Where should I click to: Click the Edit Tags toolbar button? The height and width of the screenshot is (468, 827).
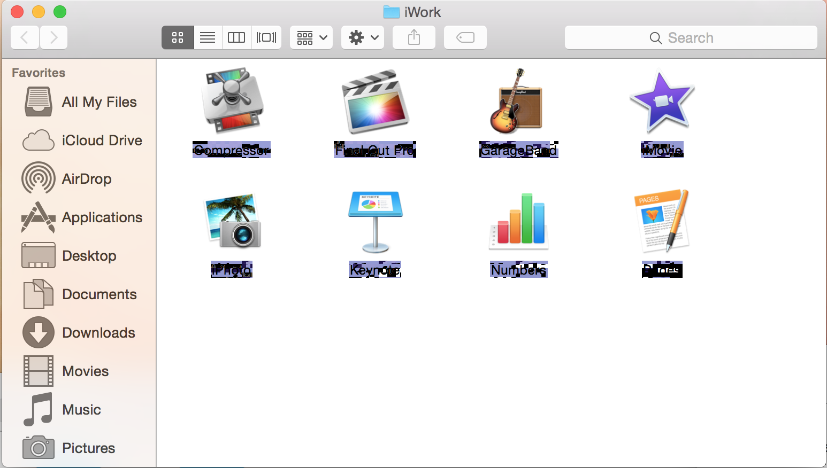point(465,37)
